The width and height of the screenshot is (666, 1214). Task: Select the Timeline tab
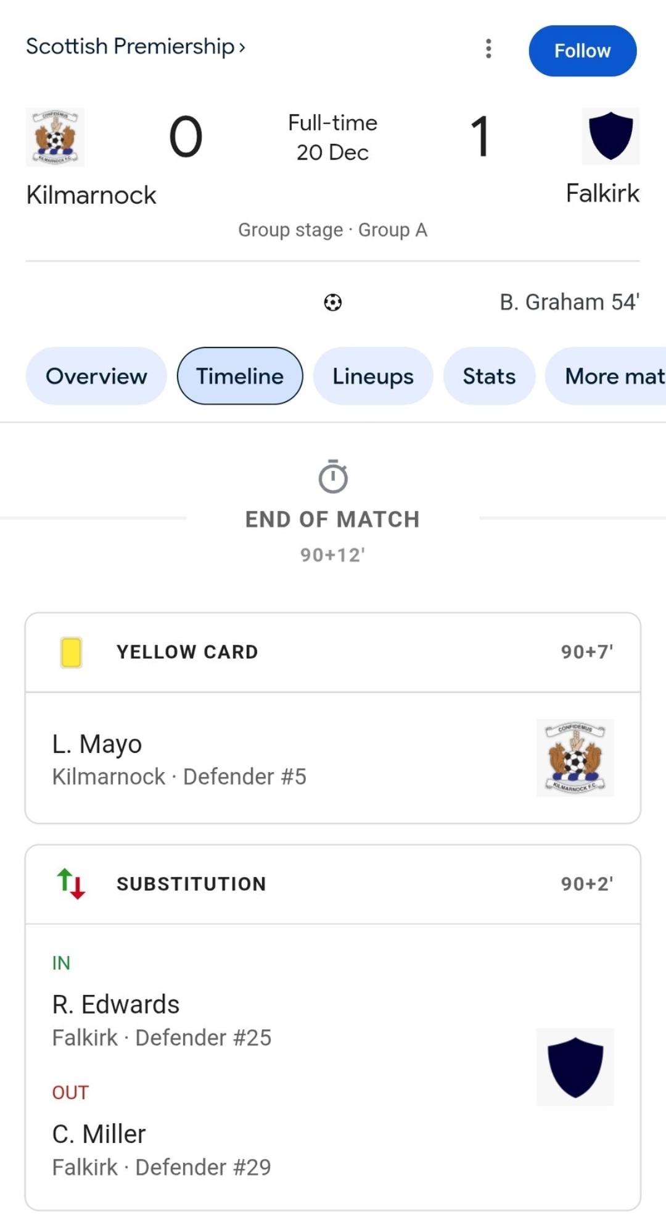tap(240, 376)
